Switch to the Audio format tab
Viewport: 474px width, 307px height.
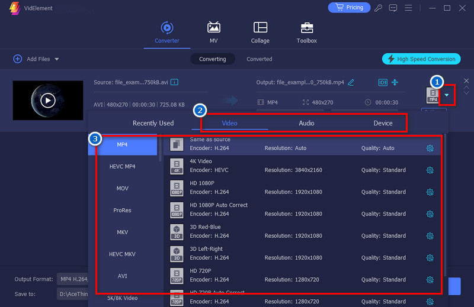point(306,124)
